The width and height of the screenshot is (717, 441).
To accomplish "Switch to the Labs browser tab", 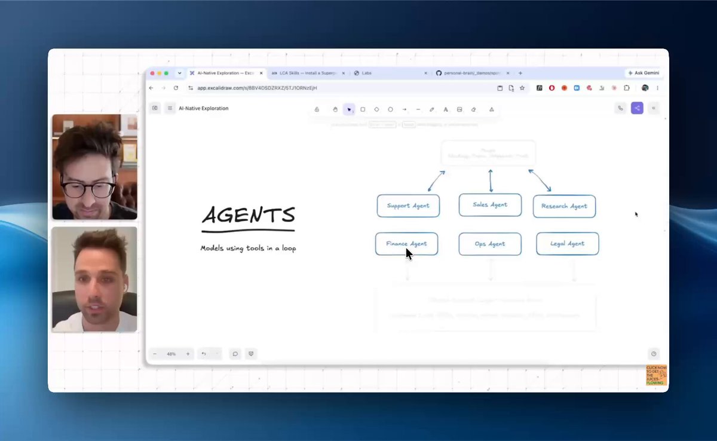I will pyautogui.click(x=390, y=73).
